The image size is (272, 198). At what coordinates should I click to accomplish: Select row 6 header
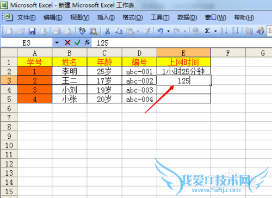(x=9, y=108)
